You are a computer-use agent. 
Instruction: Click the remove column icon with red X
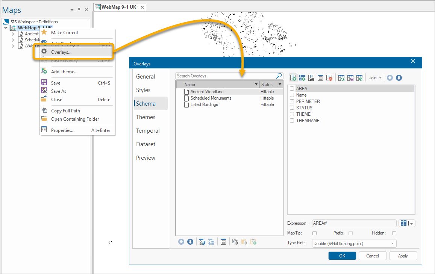click(x=329, y=78)
